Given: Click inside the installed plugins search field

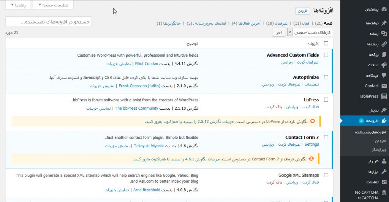Looking at the screenshot, I should click(49, 22).
